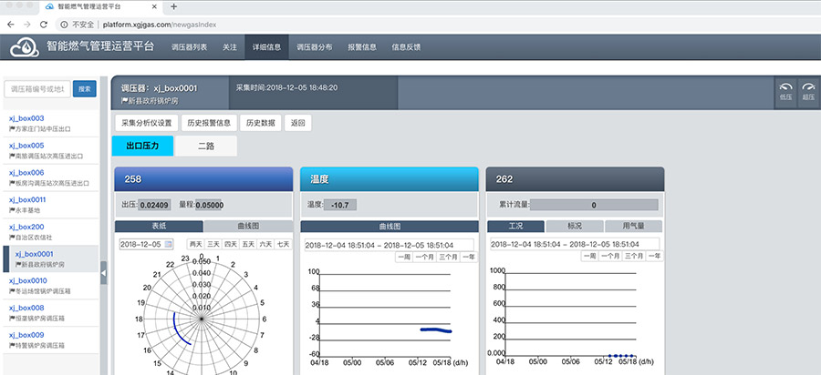The height and width of the screenshot is (375, 821).
Task: Click the 采集分析仪设置 button
Action: coord(147,123)
